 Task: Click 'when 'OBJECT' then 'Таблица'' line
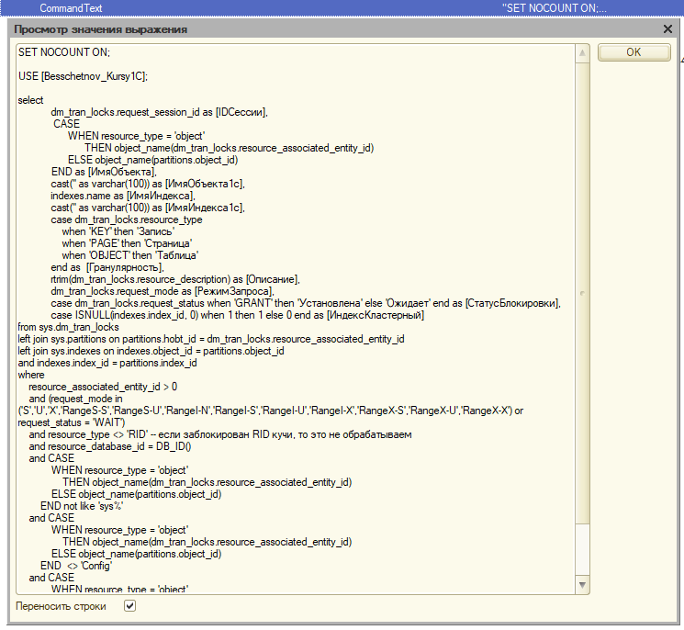pyautogui.click(x=130, y=255)
